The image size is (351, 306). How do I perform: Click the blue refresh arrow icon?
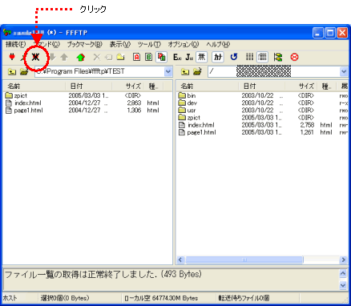pos(234,57)
